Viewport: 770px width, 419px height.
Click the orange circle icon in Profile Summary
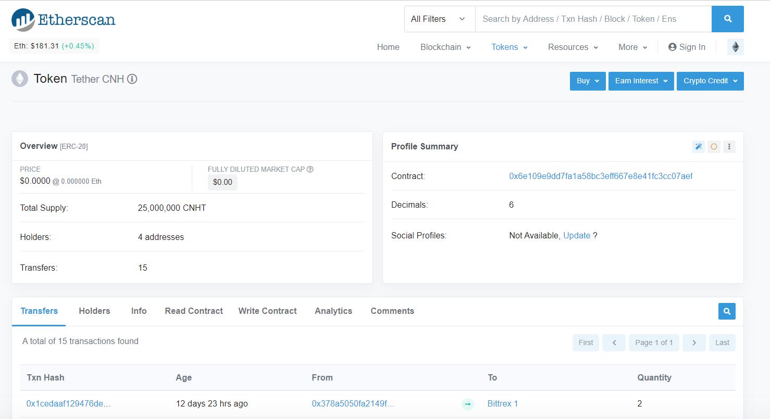coord(714,147)
